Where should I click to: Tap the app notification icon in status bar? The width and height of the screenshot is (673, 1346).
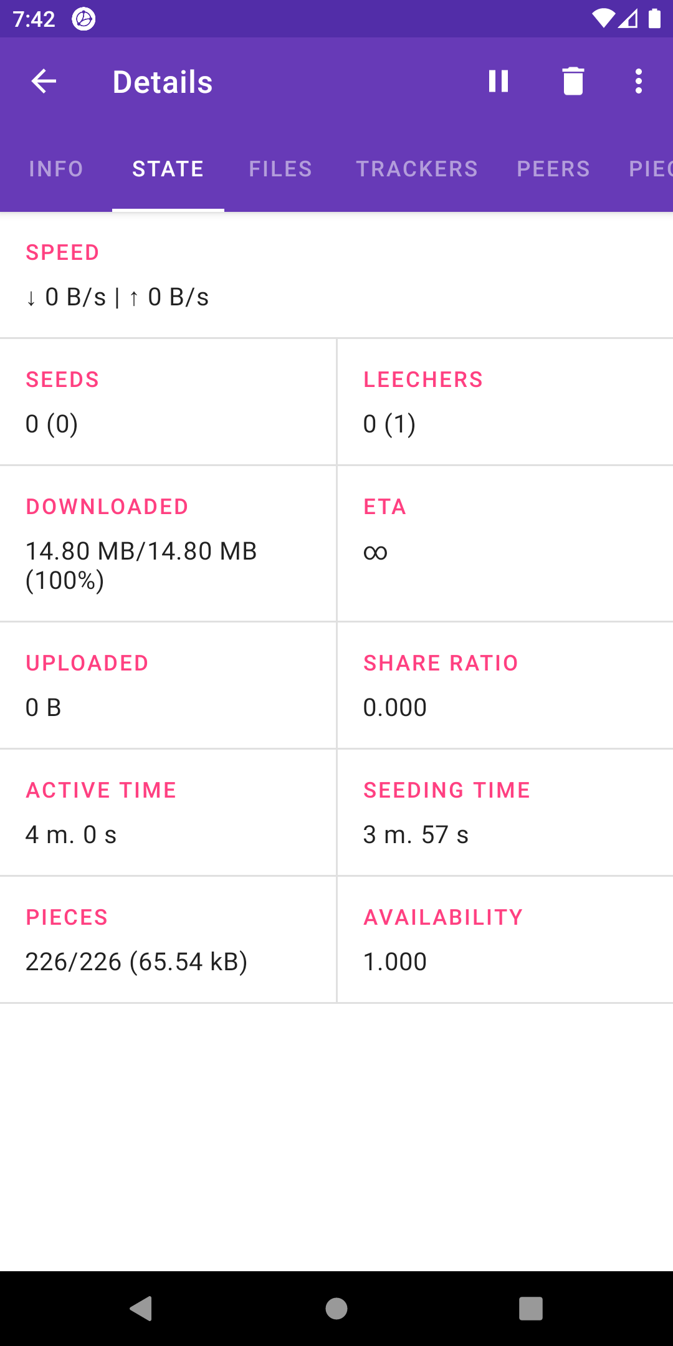click(84, 19)
